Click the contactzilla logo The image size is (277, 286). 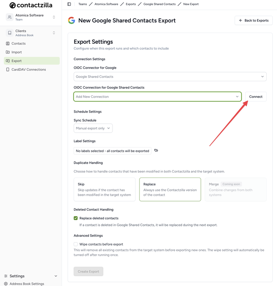pyautogui.click(x=30, y=5)
